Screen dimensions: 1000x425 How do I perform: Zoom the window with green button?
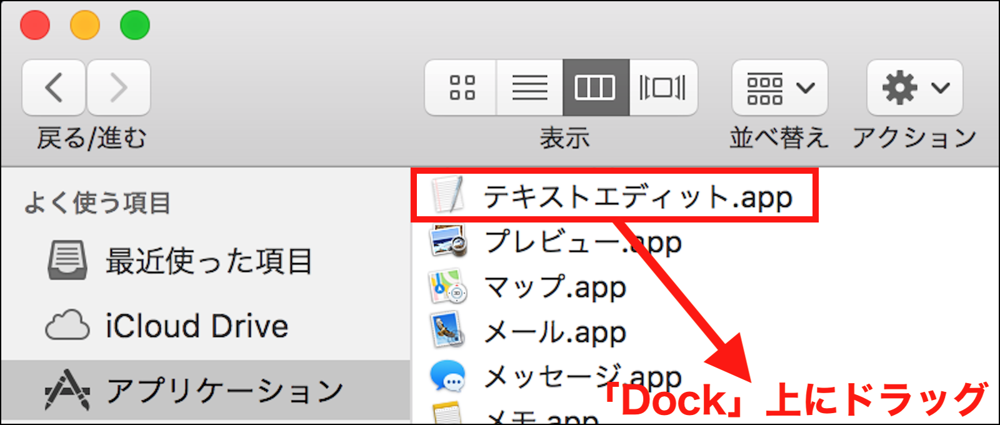pyautogui.click(x=135, y=25)
